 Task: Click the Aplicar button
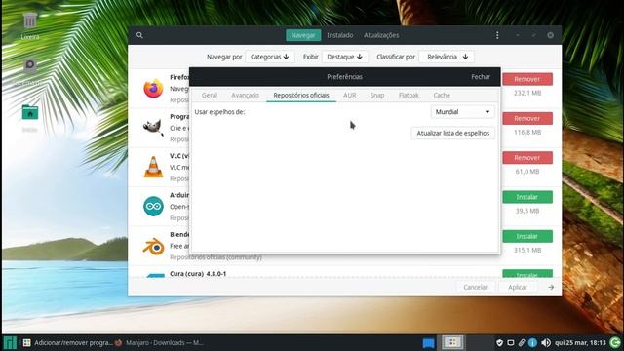pos(518,287)
